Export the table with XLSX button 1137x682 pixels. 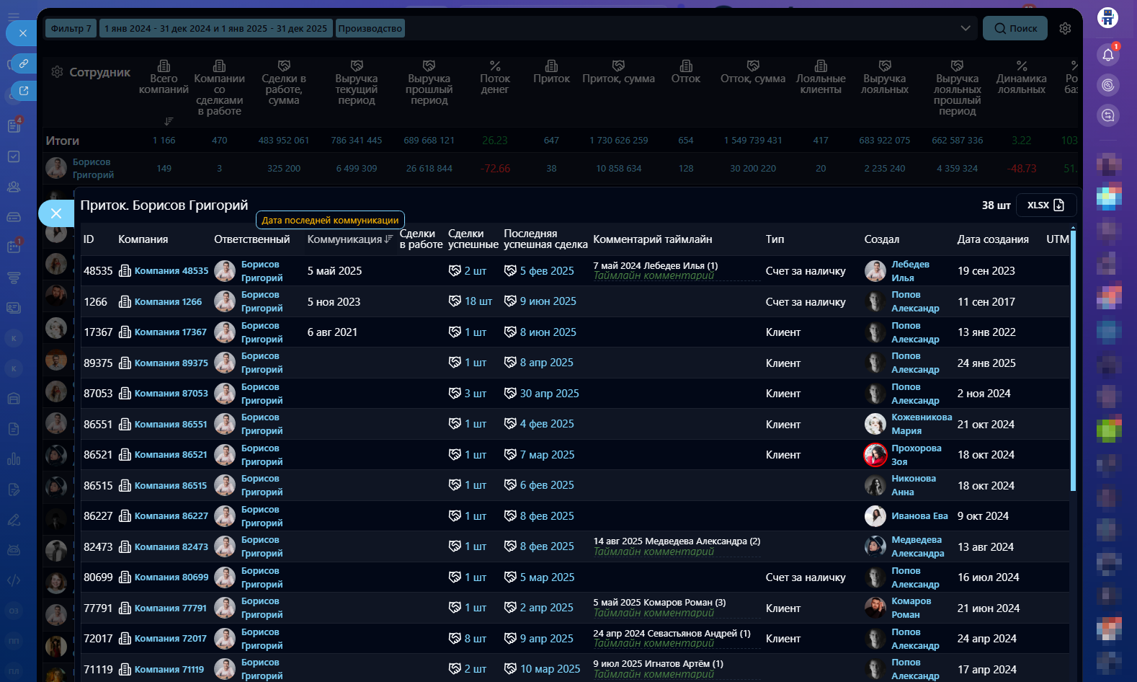pyautogui.click(x=1045, y=205)
